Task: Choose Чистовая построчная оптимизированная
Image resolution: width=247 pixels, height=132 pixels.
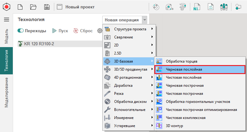Action: tap(201, 110)
